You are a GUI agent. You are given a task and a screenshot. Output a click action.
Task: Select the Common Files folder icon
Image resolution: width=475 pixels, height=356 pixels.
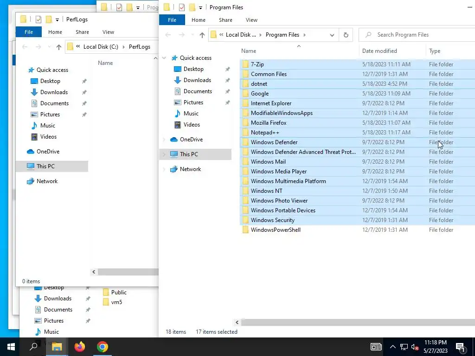point(245,74)
